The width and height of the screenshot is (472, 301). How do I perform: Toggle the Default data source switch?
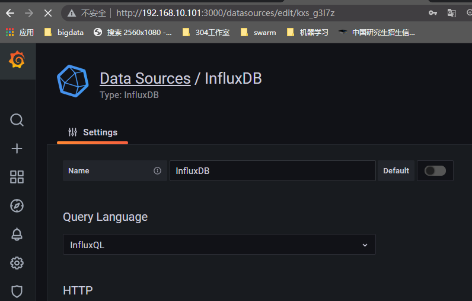(x=435, y=170)
